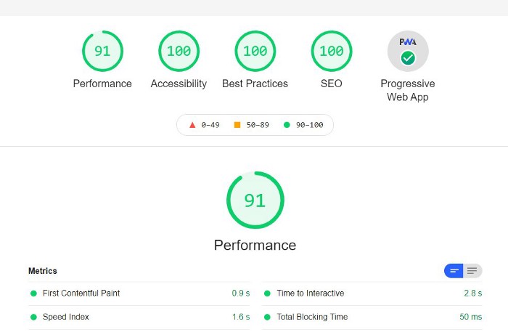Viewport: 508px width, 332px height.
Task: Click green status dot beside Time to Interactive
Action: 267,293
